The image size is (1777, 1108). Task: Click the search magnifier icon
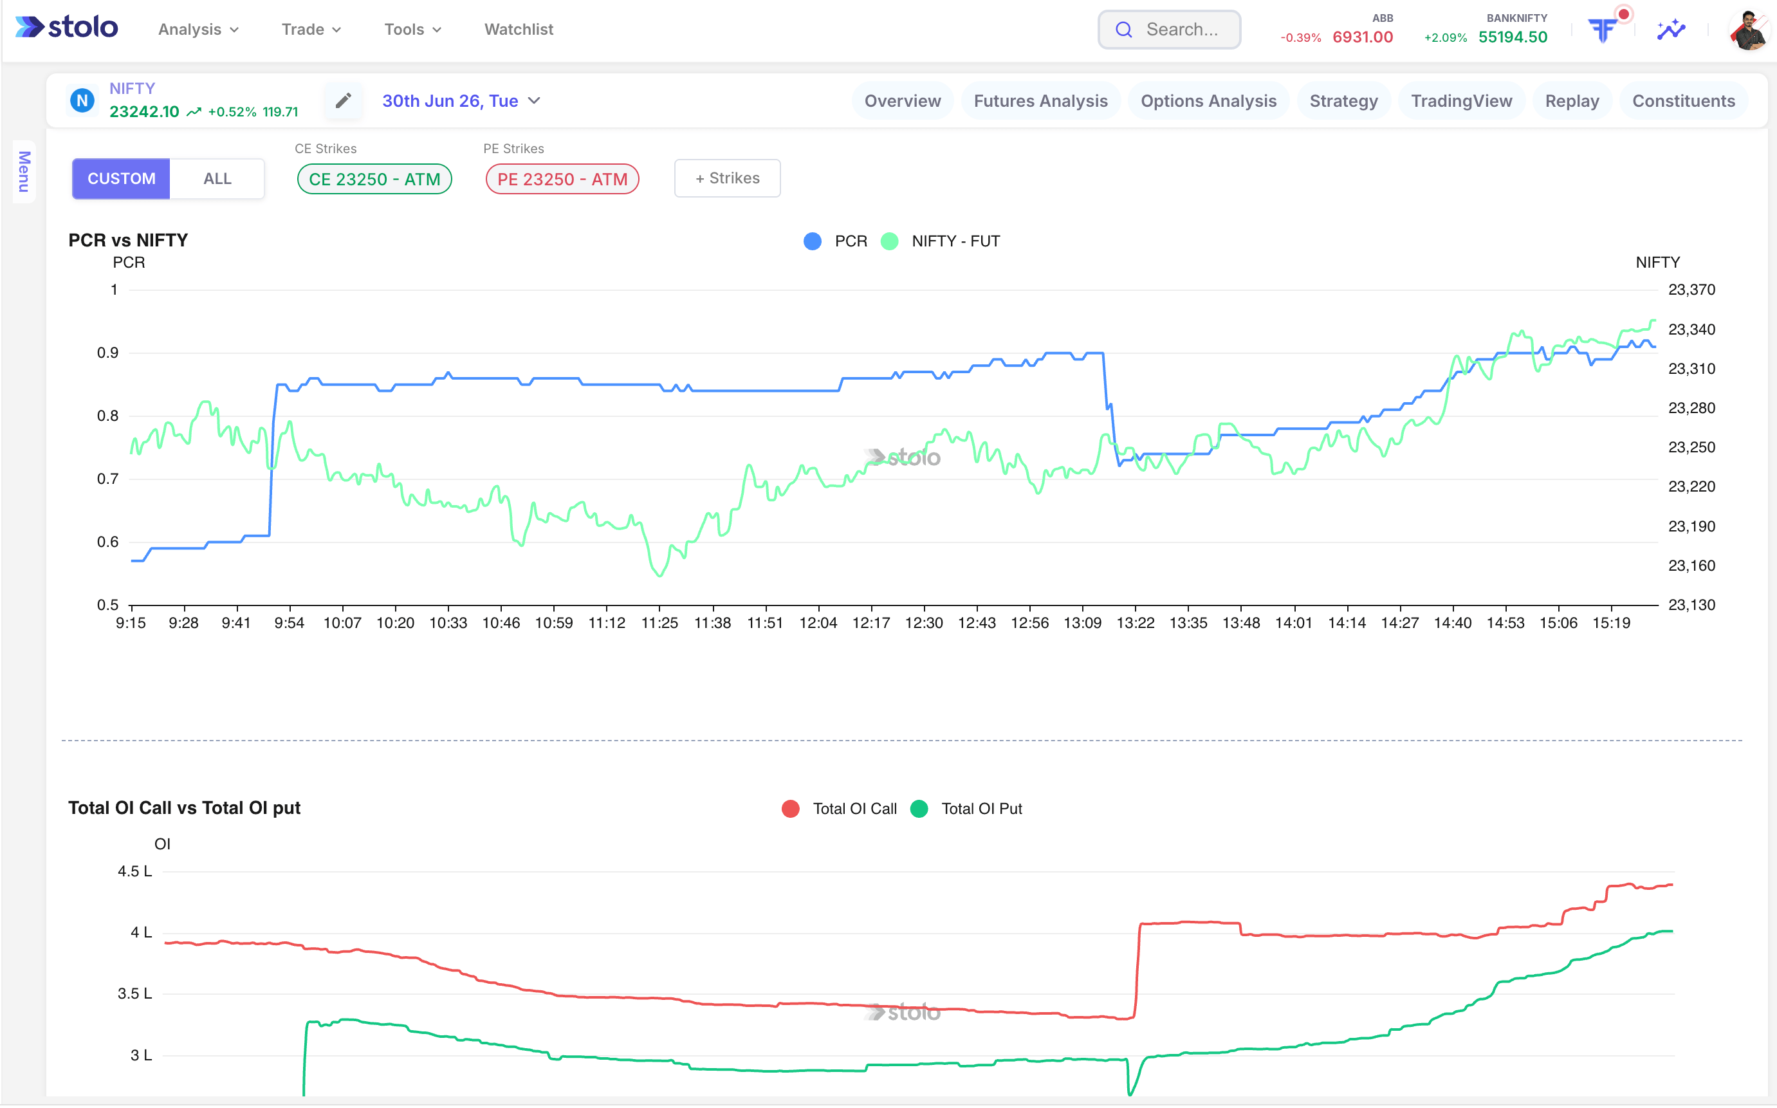pos(1123,30)
